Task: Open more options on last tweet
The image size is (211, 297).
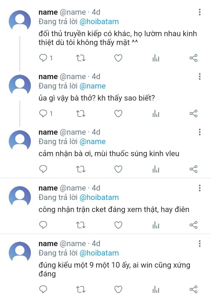Action: point(200,243)
